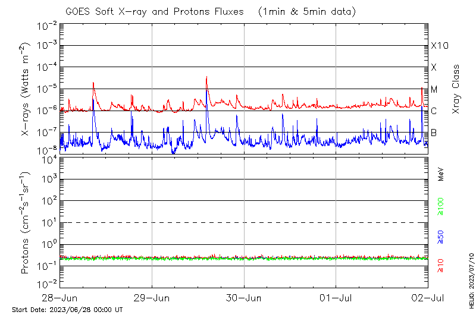Select the M class label on right axis
This screenshot has height=315, width=476.
[x=434, y=90]
